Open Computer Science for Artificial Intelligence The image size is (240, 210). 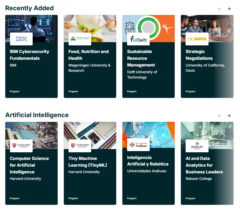(29, 165)
